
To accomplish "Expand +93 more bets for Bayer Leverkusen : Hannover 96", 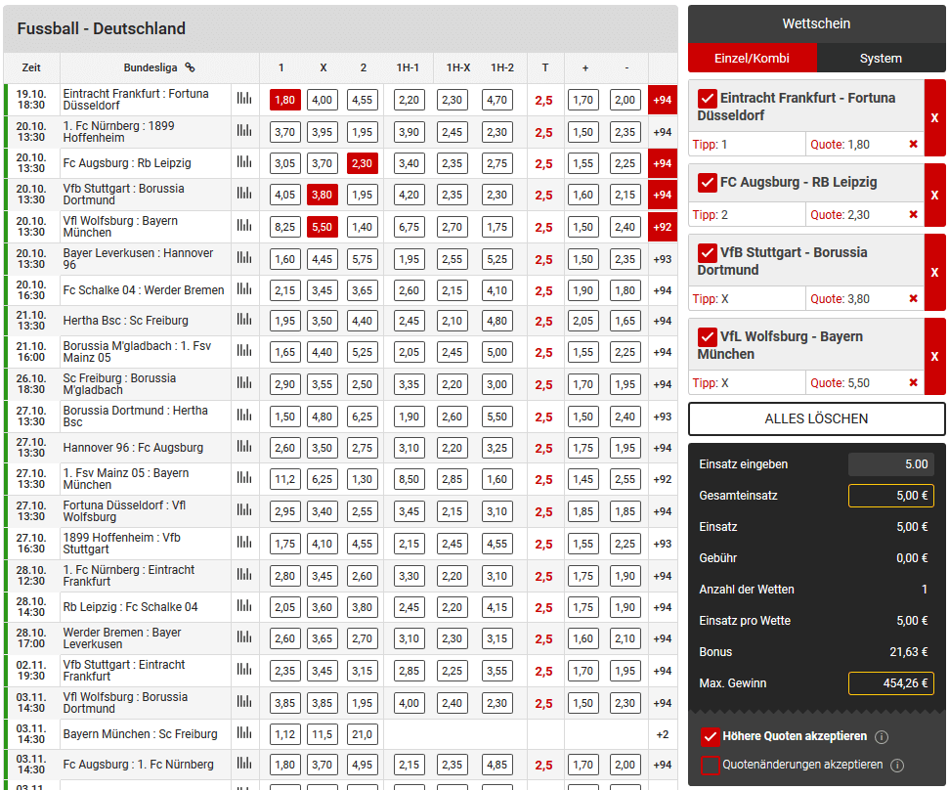I will [x=662, y=259].
